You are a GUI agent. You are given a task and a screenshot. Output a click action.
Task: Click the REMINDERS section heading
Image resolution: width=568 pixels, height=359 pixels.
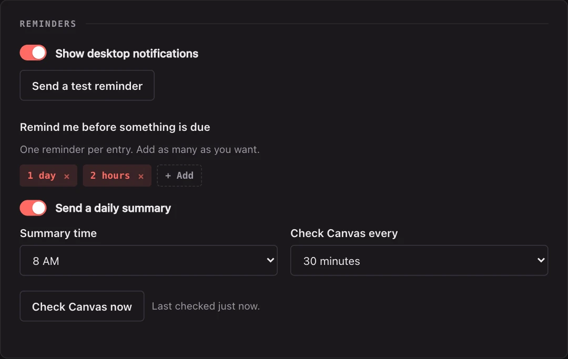pyautogui.click(x=48, y=24)
